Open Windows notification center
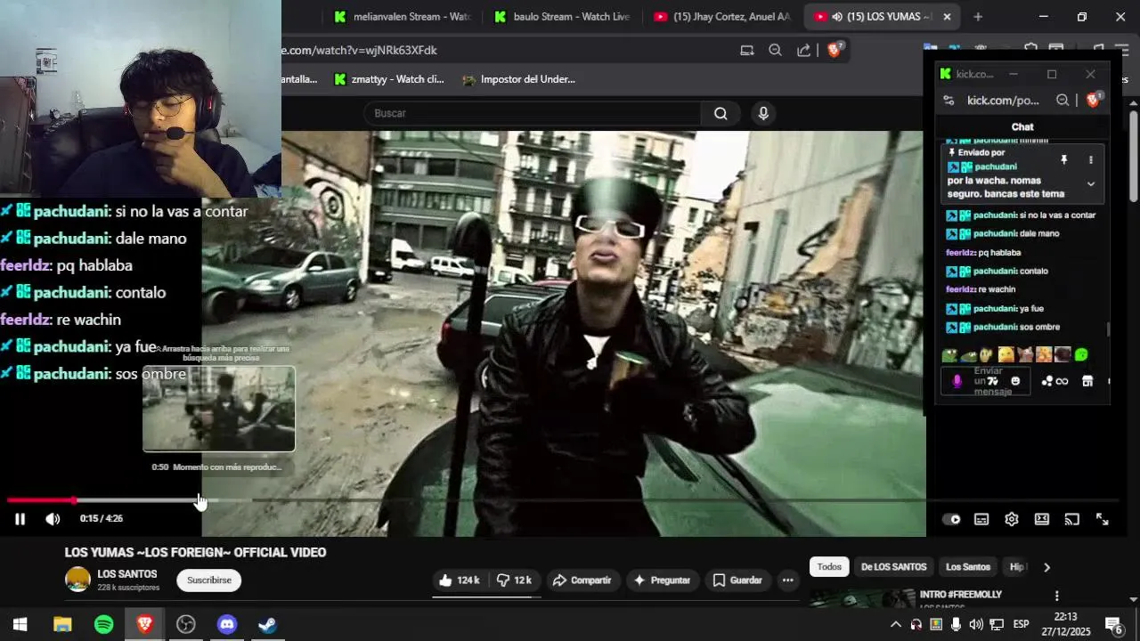 point(1114,624)
